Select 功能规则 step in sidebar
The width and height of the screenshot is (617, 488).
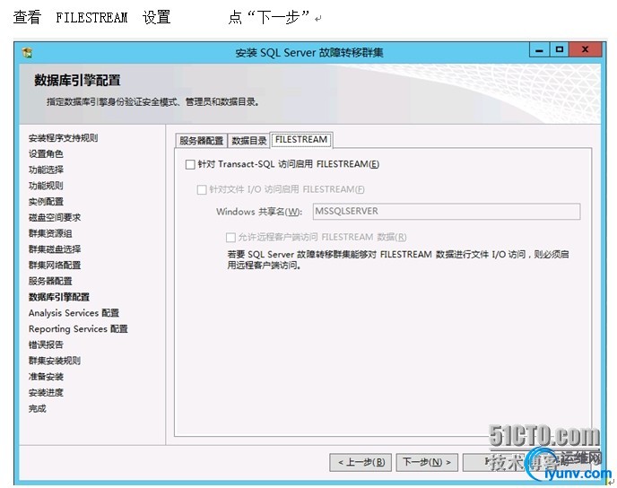[46, 186]
